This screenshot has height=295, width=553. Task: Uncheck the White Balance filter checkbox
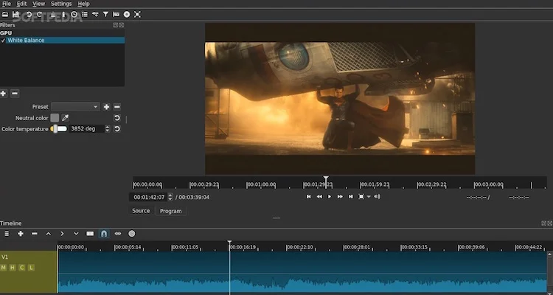(3, 41)
